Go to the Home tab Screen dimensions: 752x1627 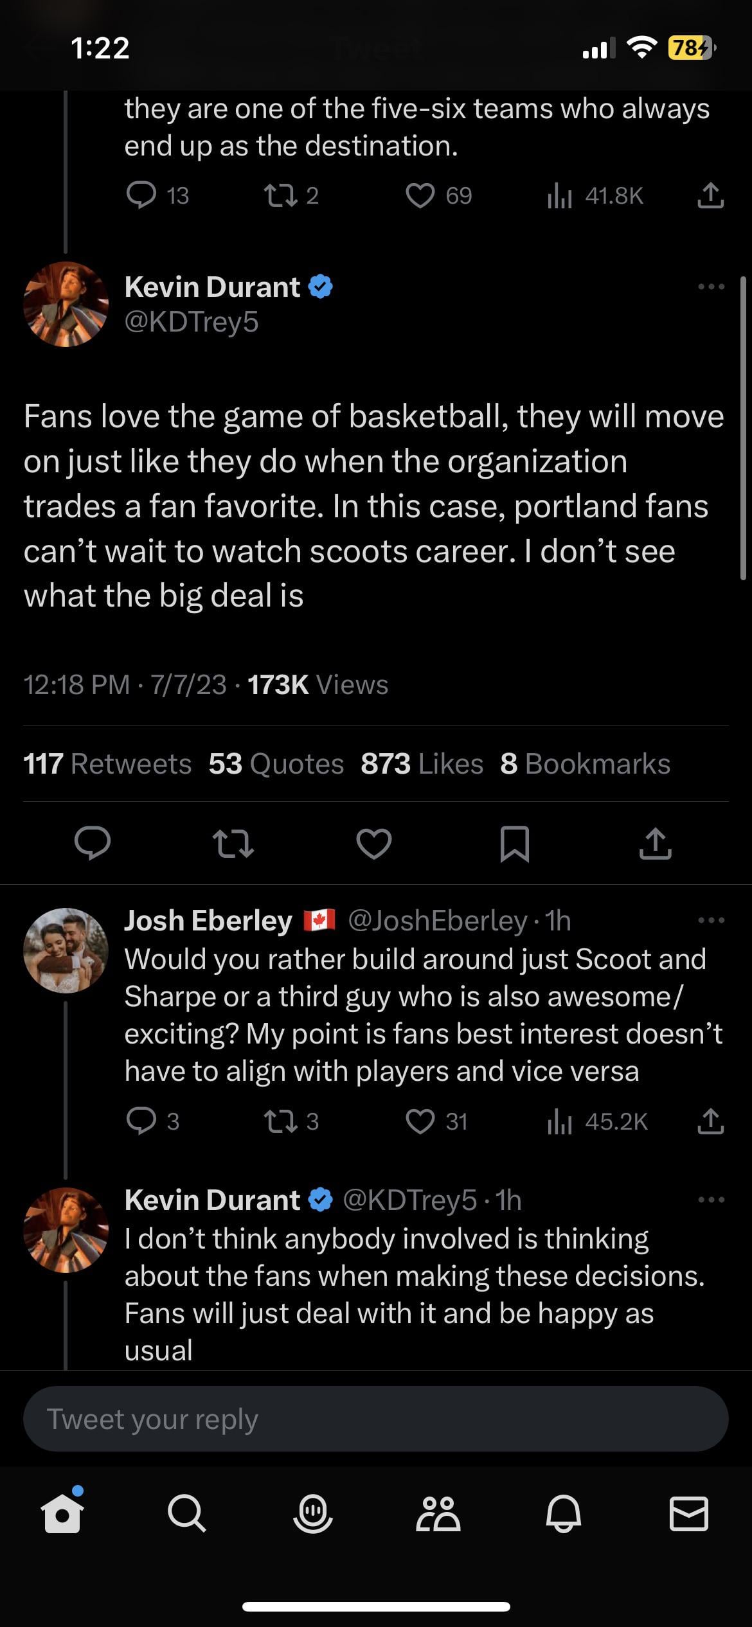click(x=62, y=1515)
